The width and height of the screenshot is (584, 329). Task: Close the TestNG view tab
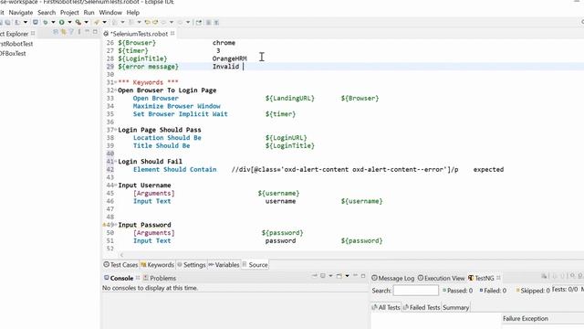coord(498,278)
